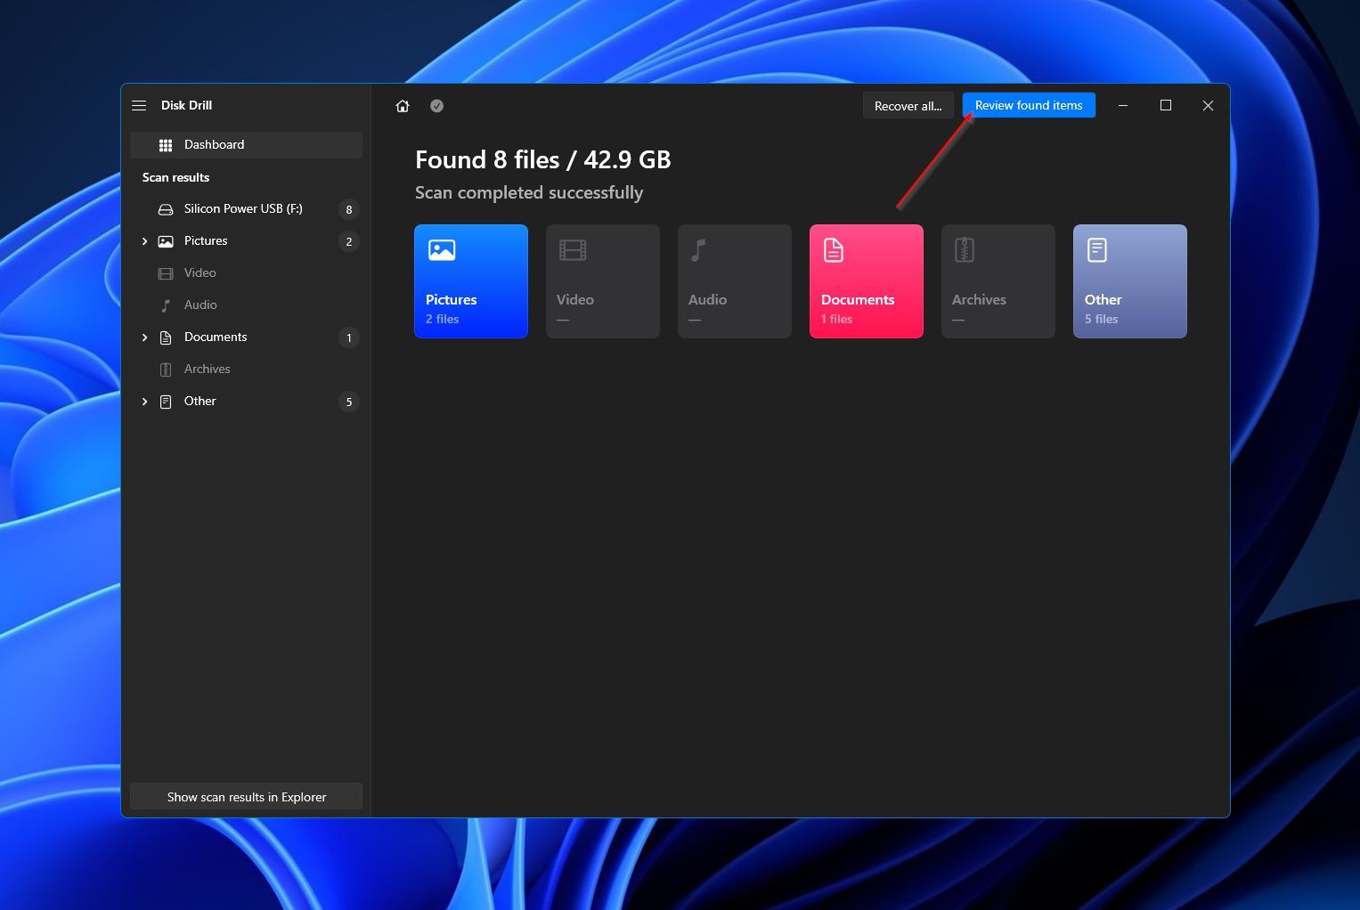Click the 'Scan results' section header
Image resolution: width=1360 pixels, height=910 pixels.
pyautogui.click(x=176, y=177)
